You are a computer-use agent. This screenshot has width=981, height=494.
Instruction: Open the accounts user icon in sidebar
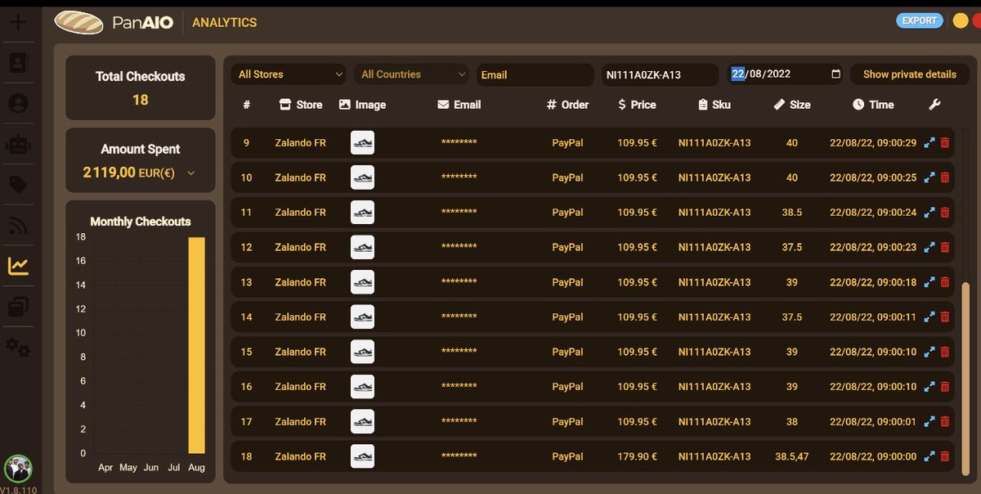17,103
